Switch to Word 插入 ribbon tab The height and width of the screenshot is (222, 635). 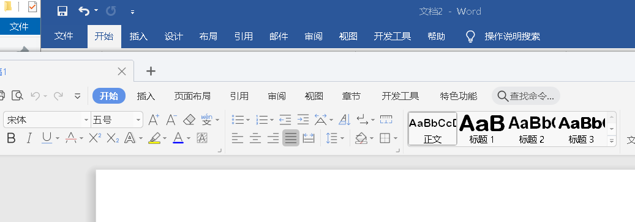pyautogui.click(x=138, y=37)
